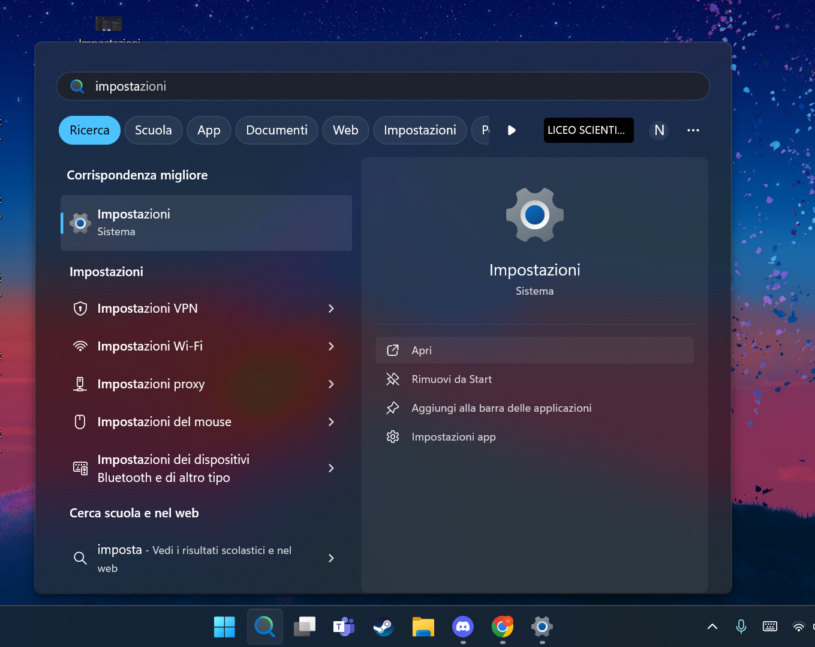Click Apri to launch Impostazioni
815x647 pixels.
click(534, 350)
